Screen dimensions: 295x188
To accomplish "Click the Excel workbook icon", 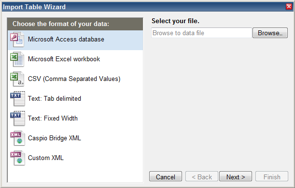I will 17,59.
